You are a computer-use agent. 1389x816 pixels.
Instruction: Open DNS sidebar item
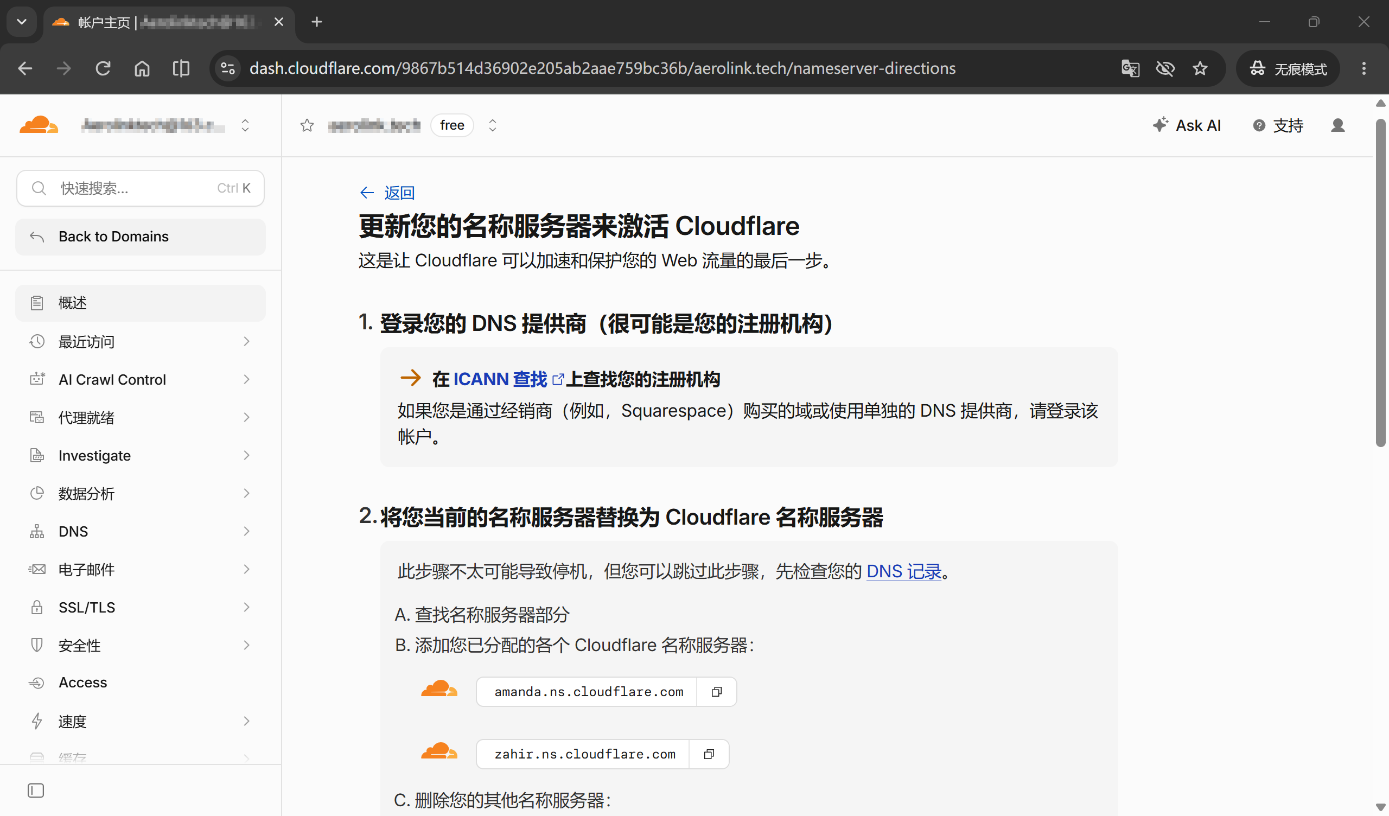point(141,532)
